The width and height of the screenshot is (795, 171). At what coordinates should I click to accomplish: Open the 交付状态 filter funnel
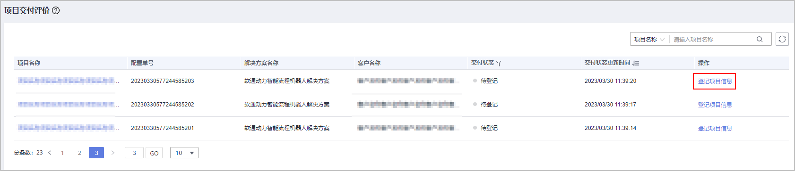(x=499, y=63)
